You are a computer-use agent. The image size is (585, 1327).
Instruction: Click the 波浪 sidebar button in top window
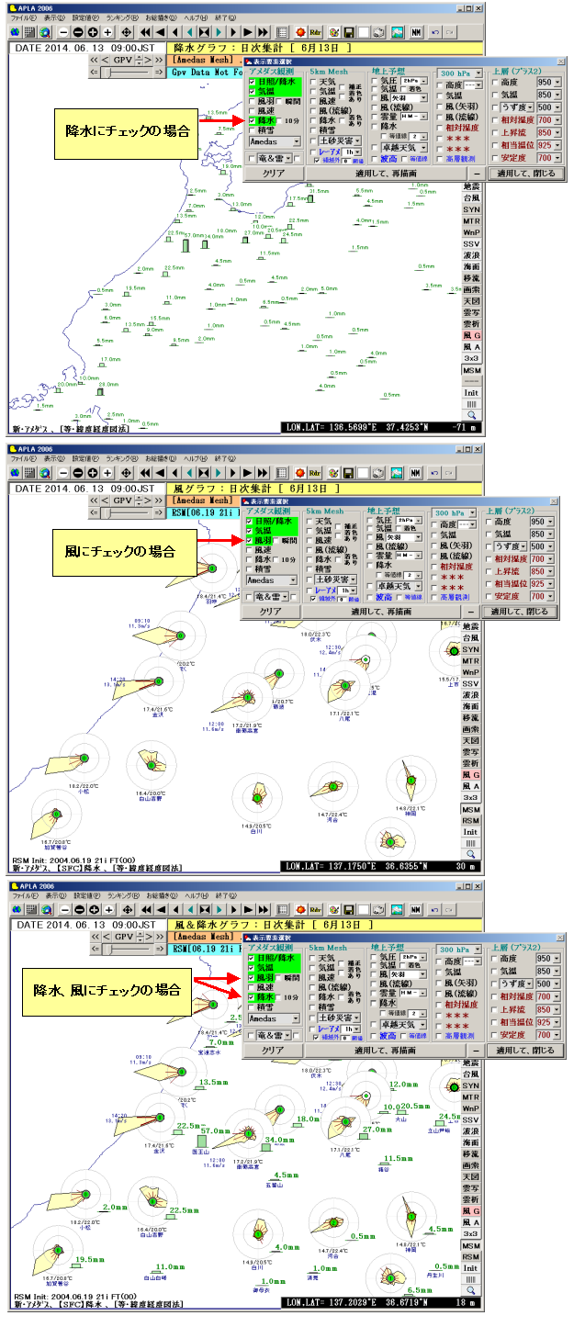[470, 255]
